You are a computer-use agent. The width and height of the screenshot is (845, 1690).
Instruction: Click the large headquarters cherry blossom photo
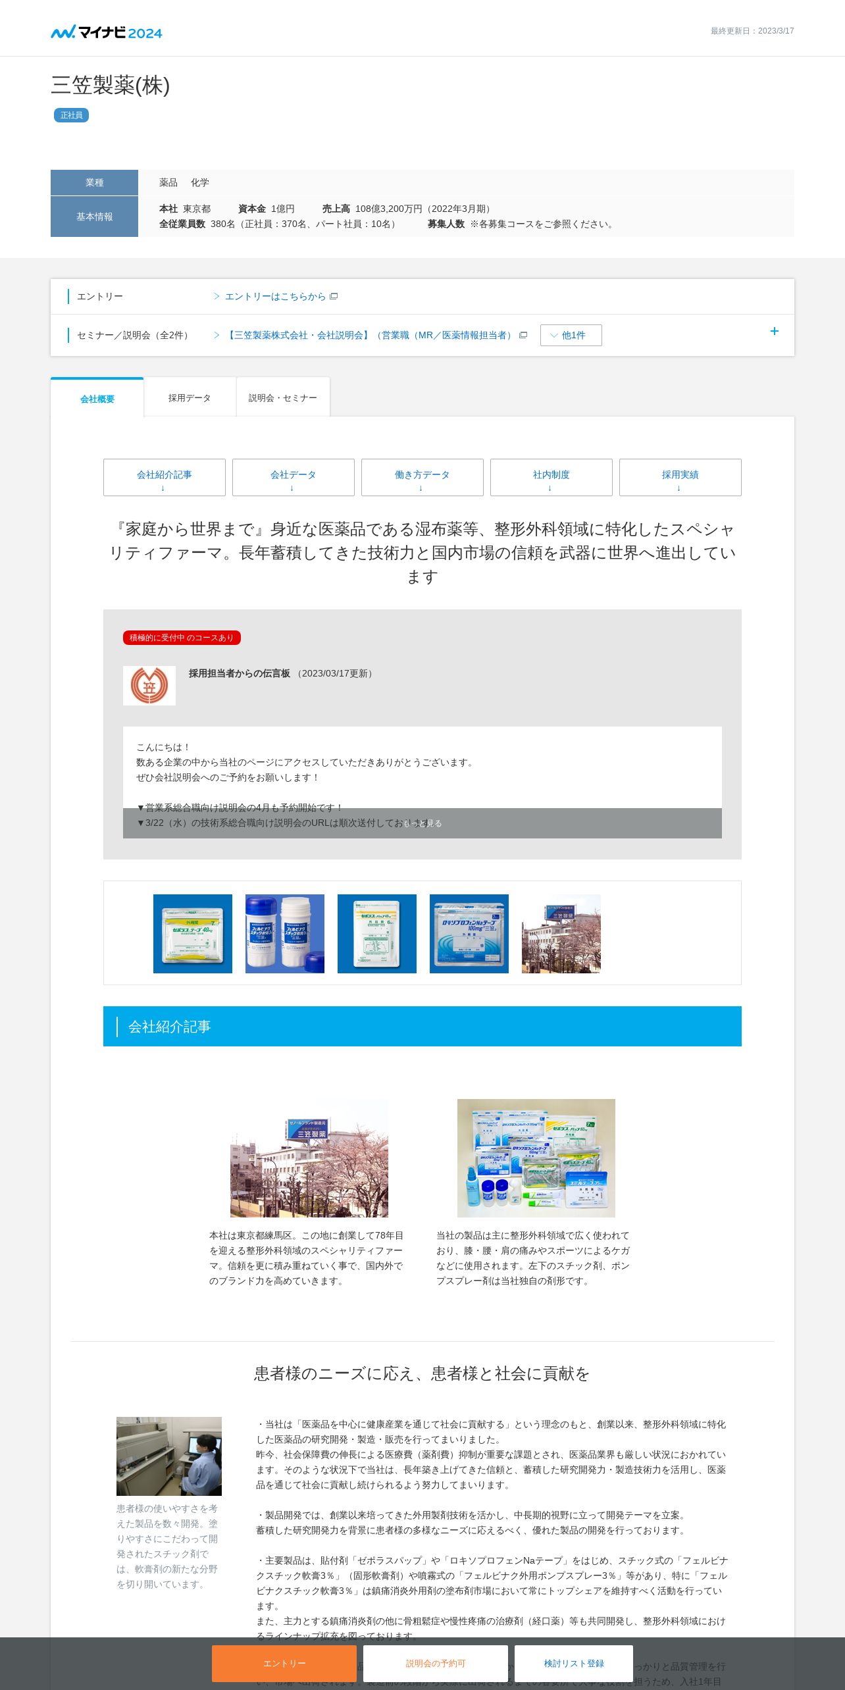pos(309,1158)
